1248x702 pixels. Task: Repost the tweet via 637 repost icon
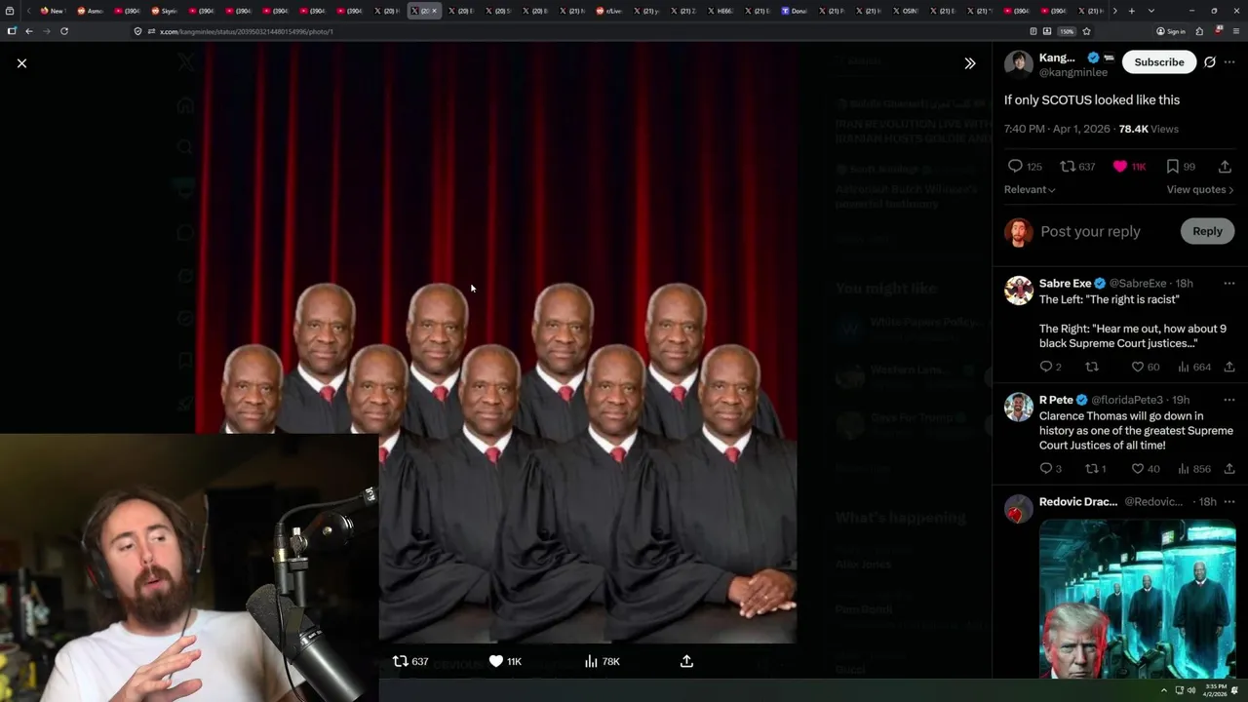point(1068,166)
